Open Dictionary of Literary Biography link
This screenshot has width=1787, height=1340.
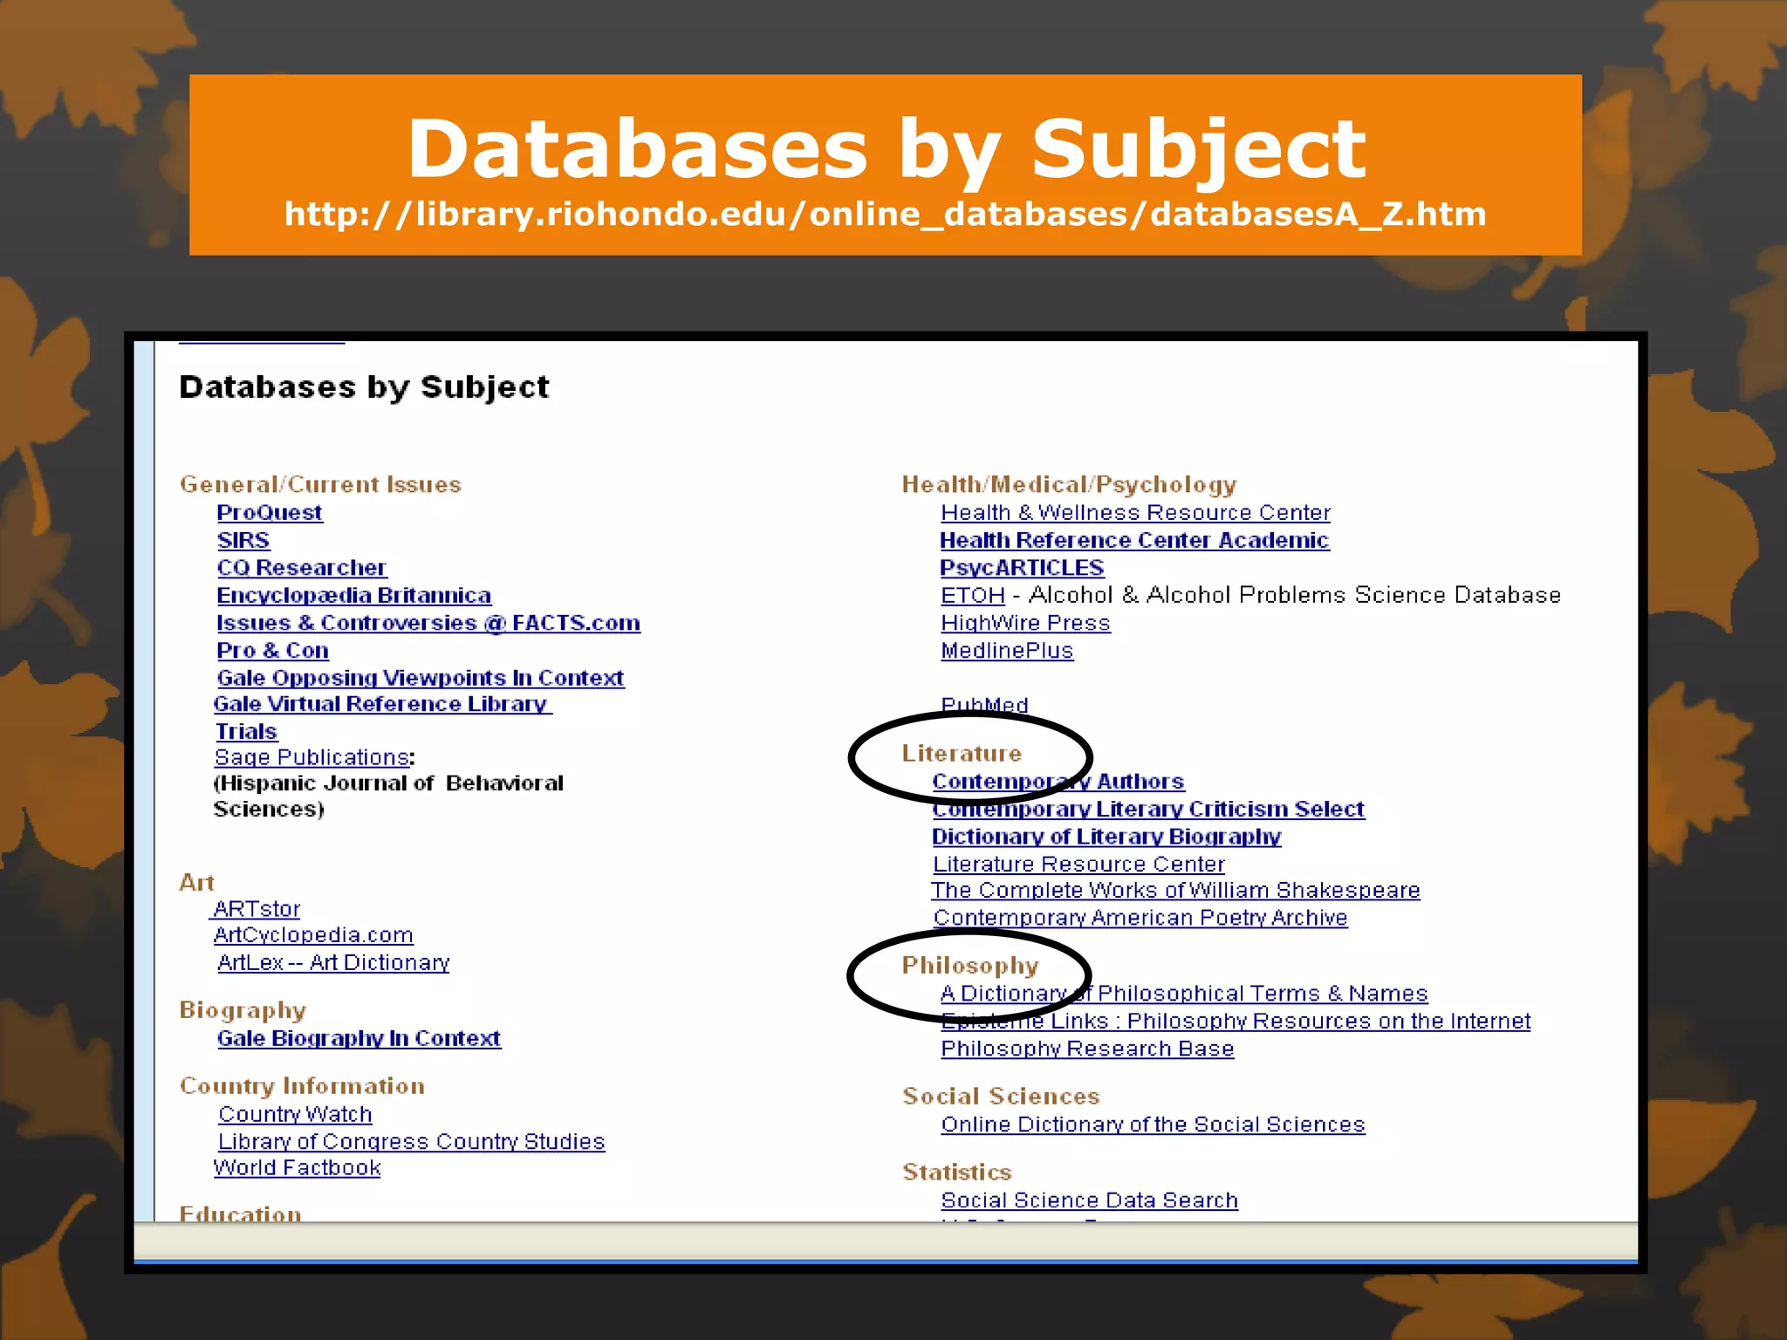[1106, 837]
